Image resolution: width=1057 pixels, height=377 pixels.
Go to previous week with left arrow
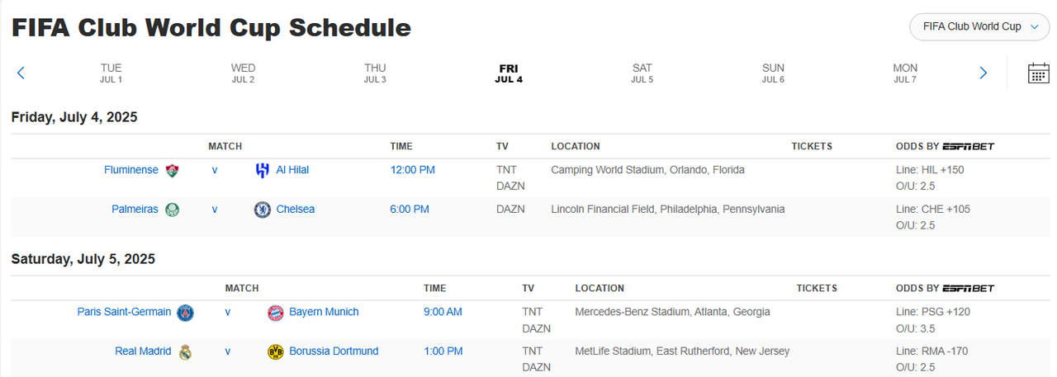coord(21,73)
